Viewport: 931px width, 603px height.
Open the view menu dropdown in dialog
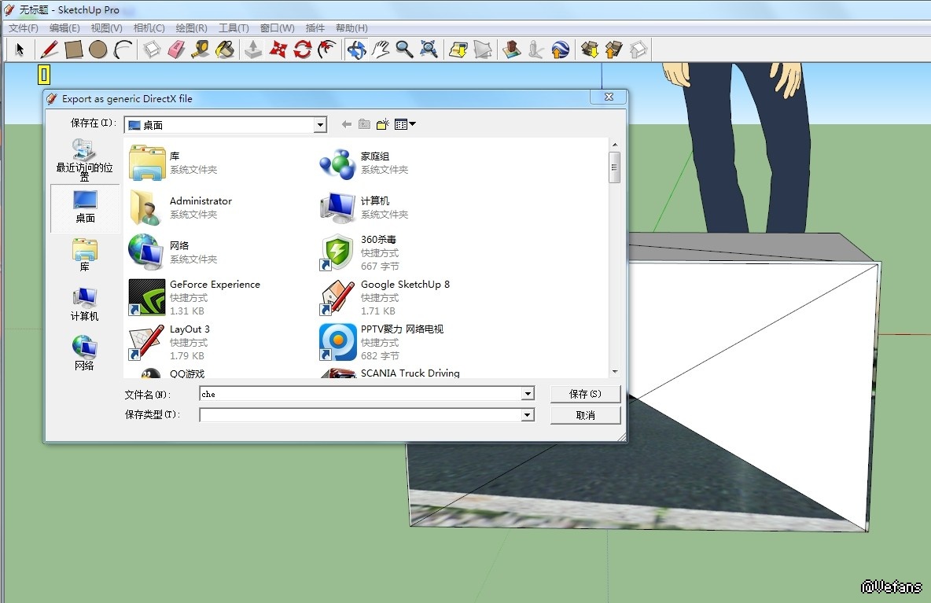pos(406,124)
